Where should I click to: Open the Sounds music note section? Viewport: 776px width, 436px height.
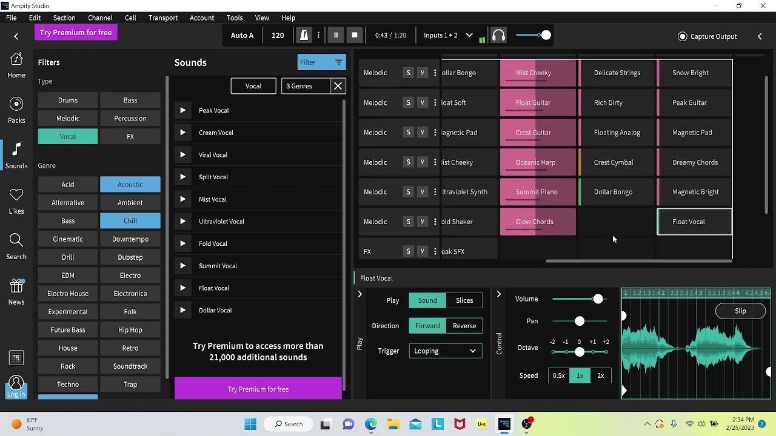coord(16,156)
